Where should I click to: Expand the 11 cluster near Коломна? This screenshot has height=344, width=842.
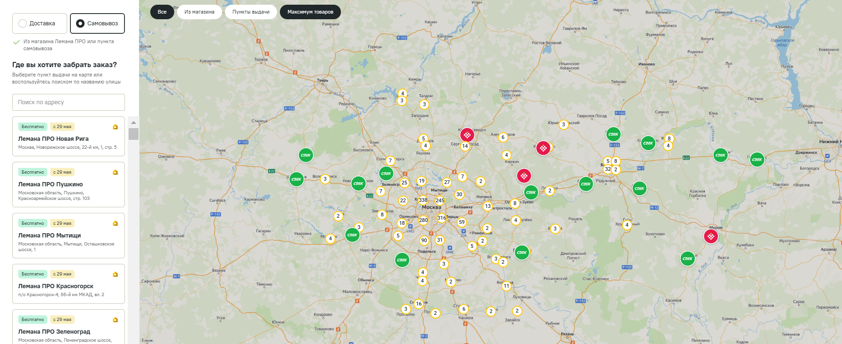[506, 286]
